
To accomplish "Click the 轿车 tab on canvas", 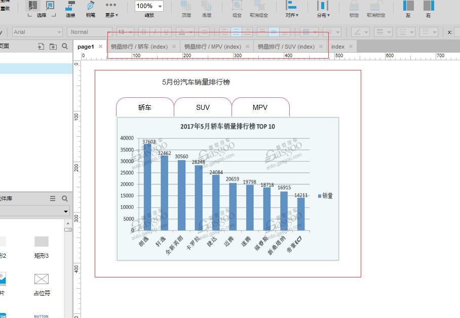I will coord(145,107).
